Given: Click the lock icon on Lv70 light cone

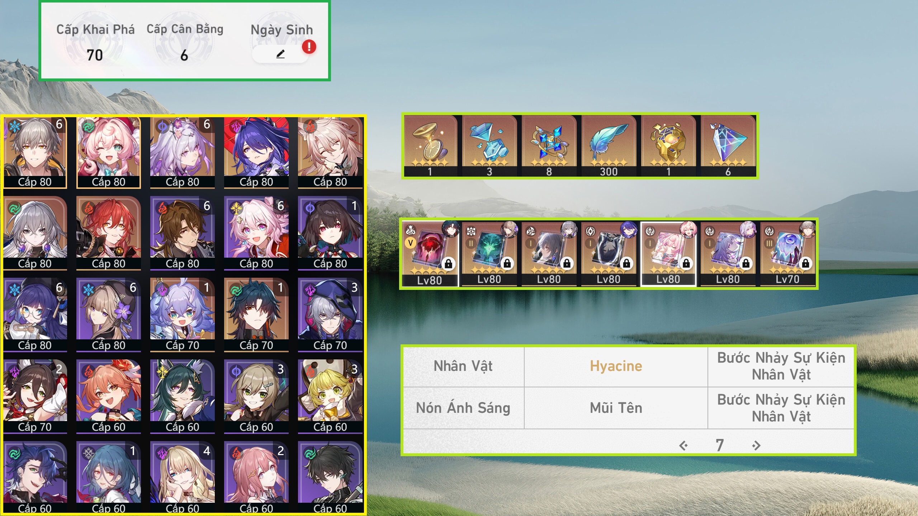Looking at the screenshot, I should 805,263.
